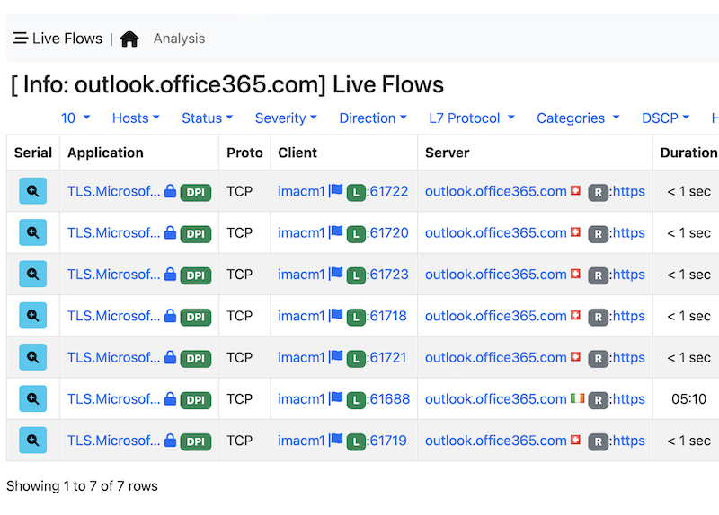Open the Status filter dropdown
The image size is (719, 515).
click(x=208, y=118)
